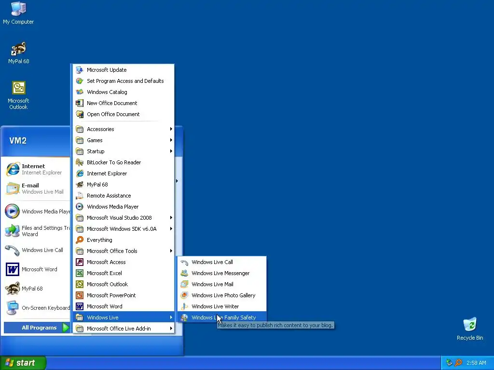Open My Computer desktop icon
The height and width of the screenshot is (370, 494).
point(18,13)
